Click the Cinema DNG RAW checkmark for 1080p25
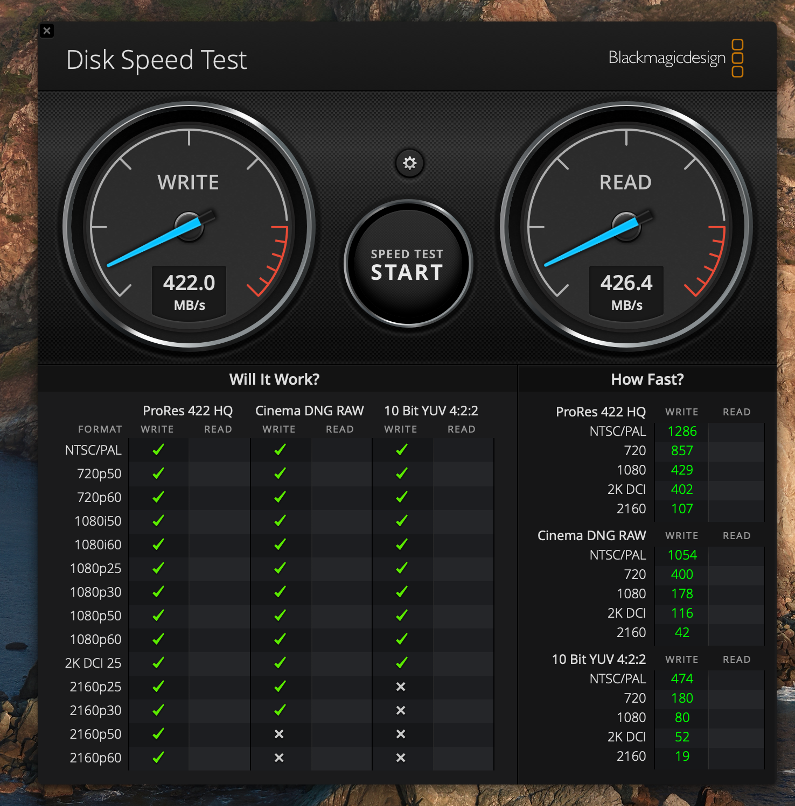Image resolution: width=795 pixels, height=806 pixels. 280,568
